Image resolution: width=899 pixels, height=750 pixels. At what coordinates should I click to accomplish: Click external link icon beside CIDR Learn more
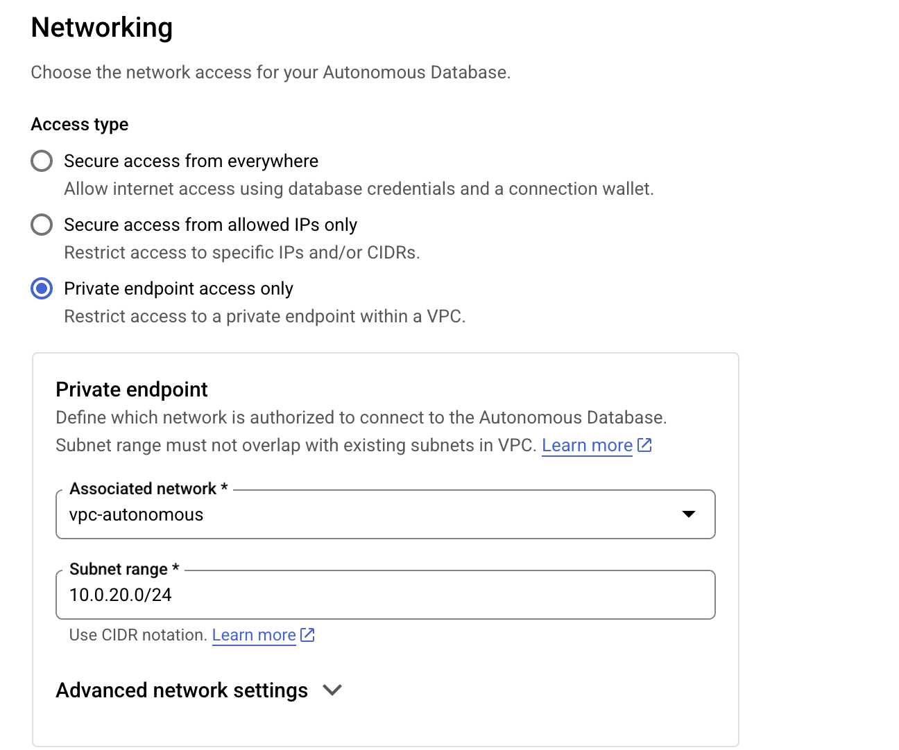(x=308, y=635)
